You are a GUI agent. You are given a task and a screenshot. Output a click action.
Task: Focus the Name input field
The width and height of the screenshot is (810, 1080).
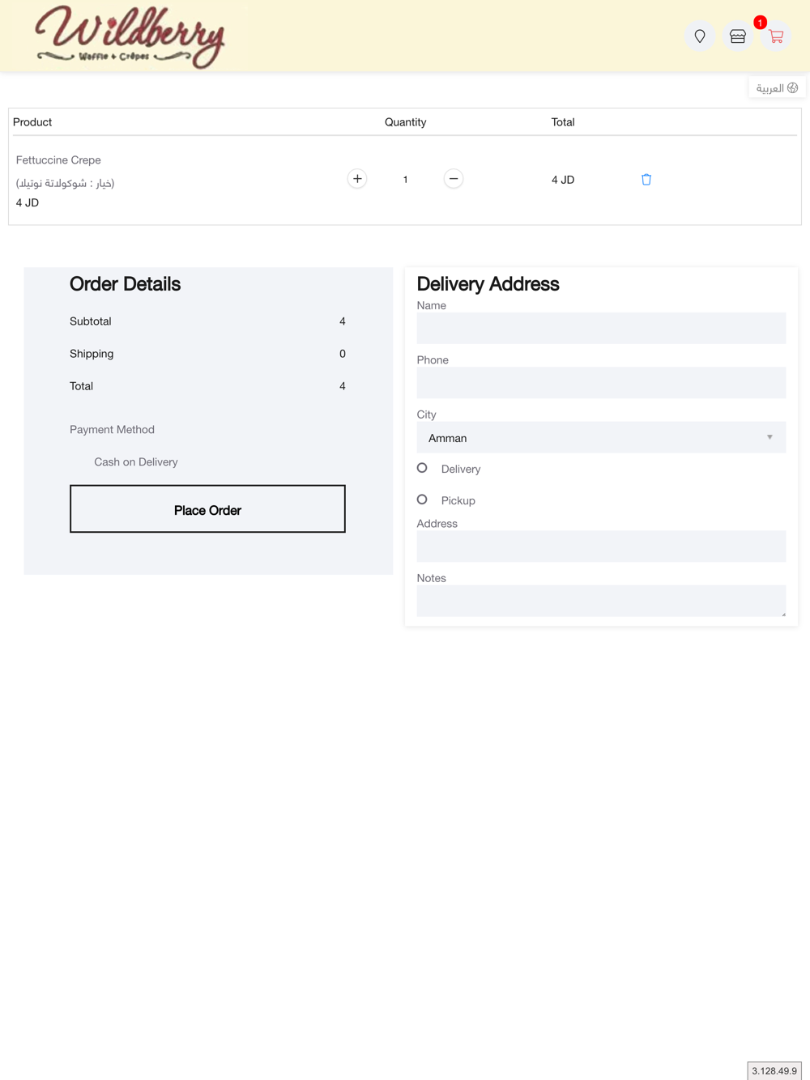[x=600, y=328]
